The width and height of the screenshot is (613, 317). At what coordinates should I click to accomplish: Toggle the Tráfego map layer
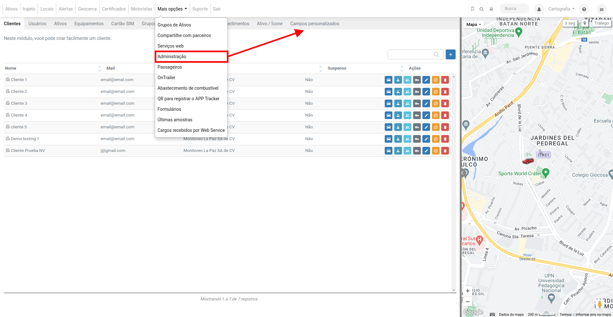tap(602, 23)
